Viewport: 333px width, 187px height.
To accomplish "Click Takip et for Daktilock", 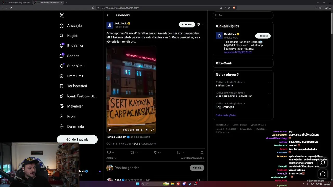I will [263, 36].
